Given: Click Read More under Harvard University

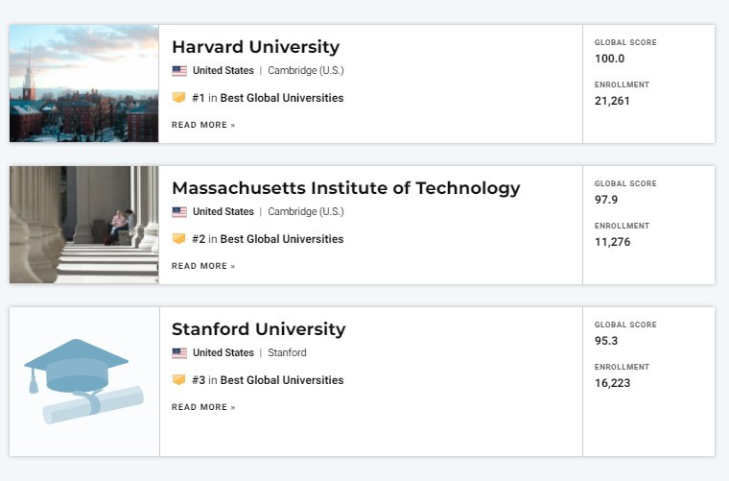Looking at the screenshot, I should tap(203, 125).
